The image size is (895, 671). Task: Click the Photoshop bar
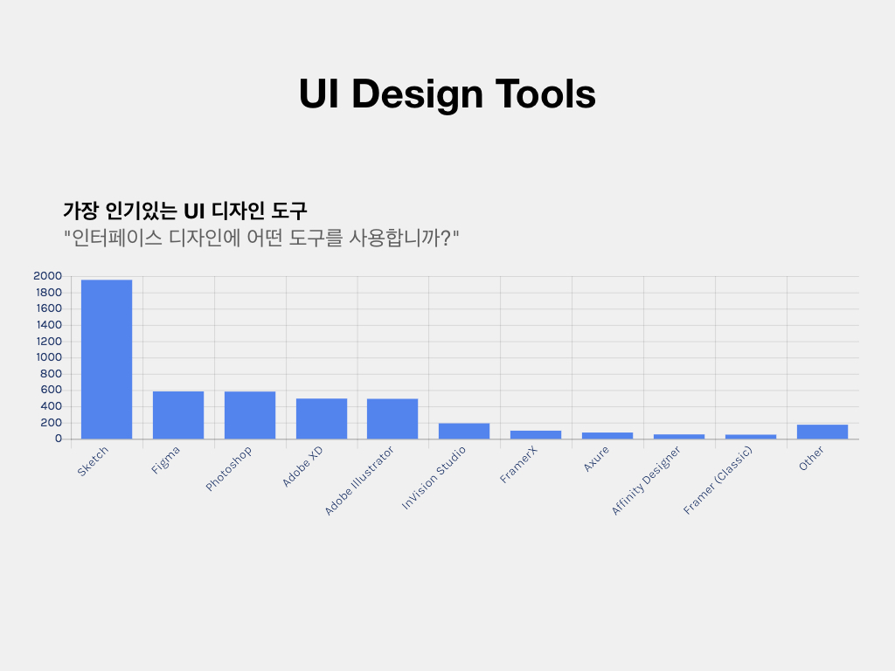click(x=250, y=415)
